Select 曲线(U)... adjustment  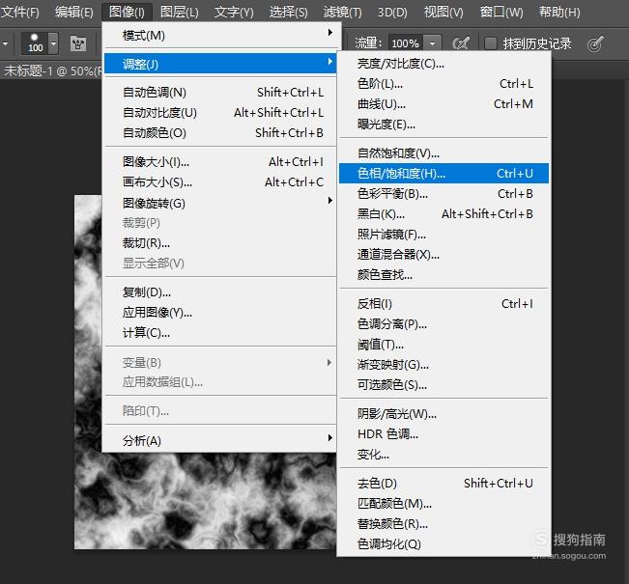(443, 104)
